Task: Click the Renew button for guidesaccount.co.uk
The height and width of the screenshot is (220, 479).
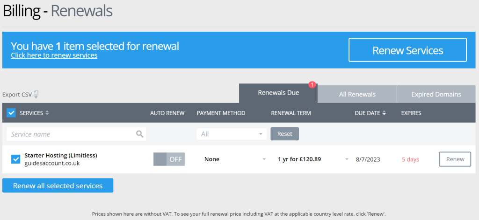Action: (x=455, y=159)
